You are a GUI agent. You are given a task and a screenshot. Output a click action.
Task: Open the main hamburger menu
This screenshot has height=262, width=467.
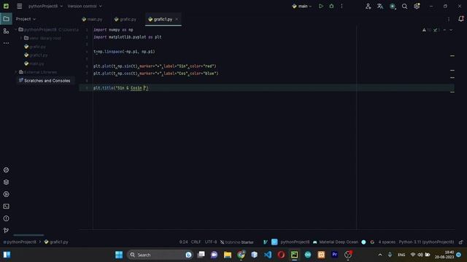(20, 6)
